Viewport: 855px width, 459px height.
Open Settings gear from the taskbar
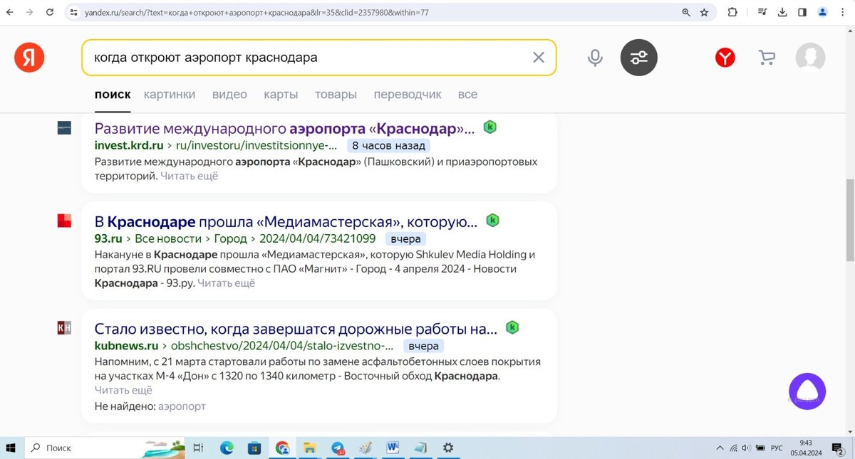(447, 448)
